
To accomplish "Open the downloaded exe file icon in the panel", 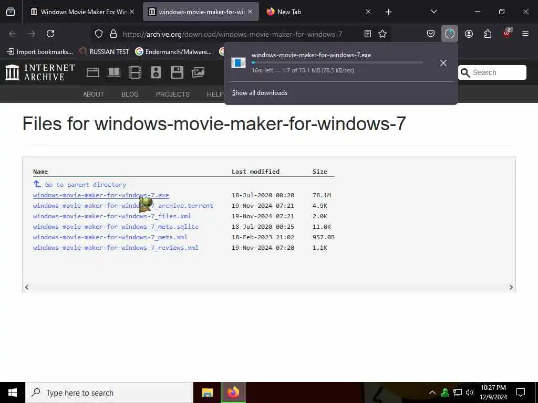I will coord(239,63).
